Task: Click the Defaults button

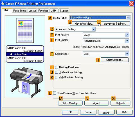Action: pos(120,103)
